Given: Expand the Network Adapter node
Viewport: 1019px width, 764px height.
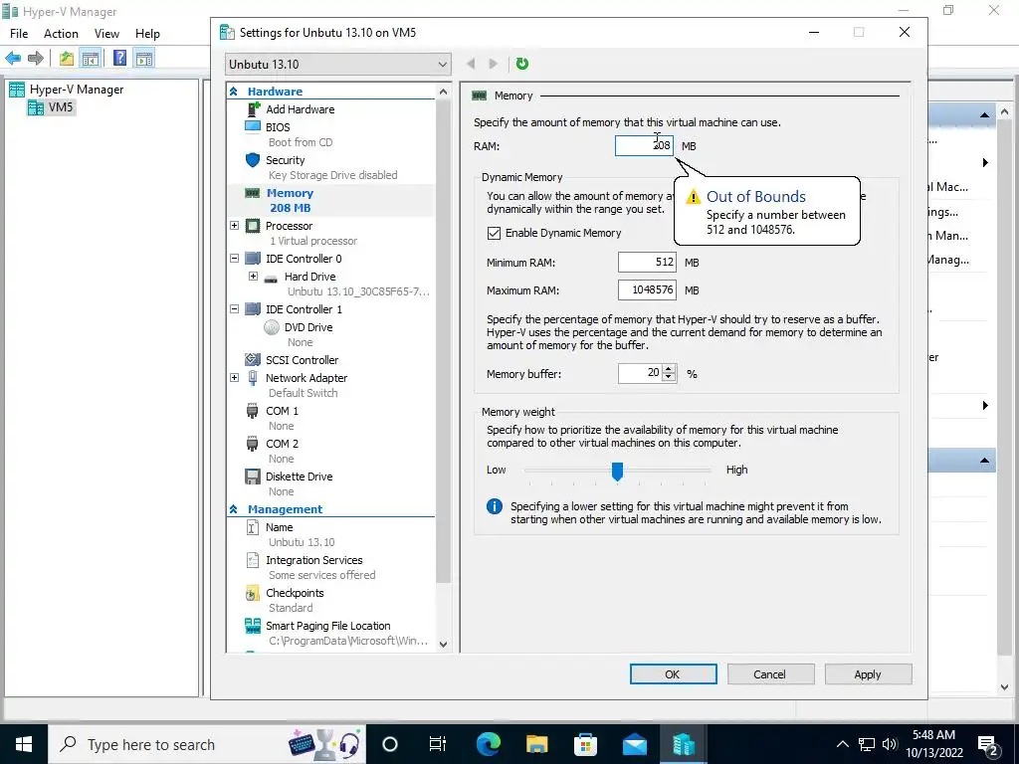Looking at the screenshot, I should pos(235,377).
